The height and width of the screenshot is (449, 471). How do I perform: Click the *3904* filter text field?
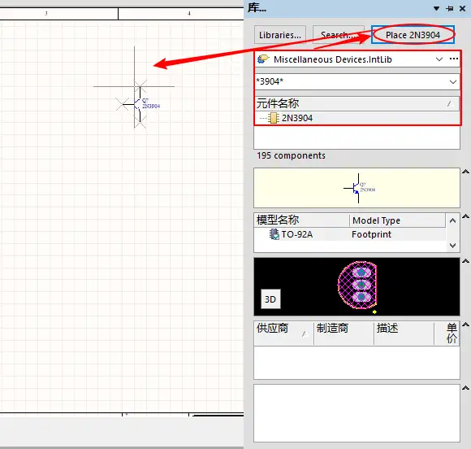[351, 81]
